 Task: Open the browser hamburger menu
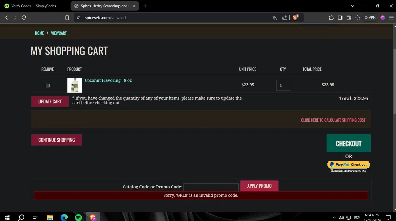391,18
